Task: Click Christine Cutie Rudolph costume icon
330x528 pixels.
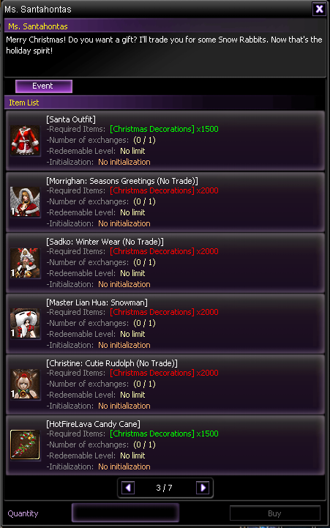Action: coord(25,384)
